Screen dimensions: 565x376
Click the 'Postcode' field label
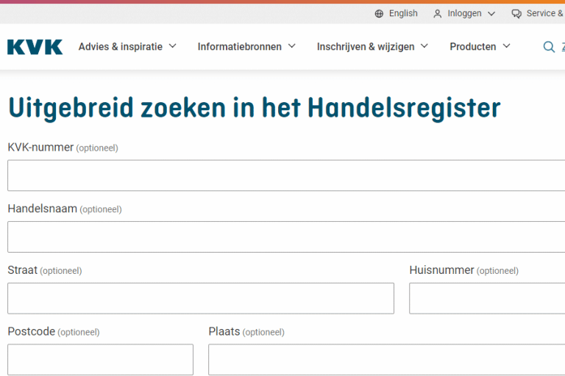[32, 331]
